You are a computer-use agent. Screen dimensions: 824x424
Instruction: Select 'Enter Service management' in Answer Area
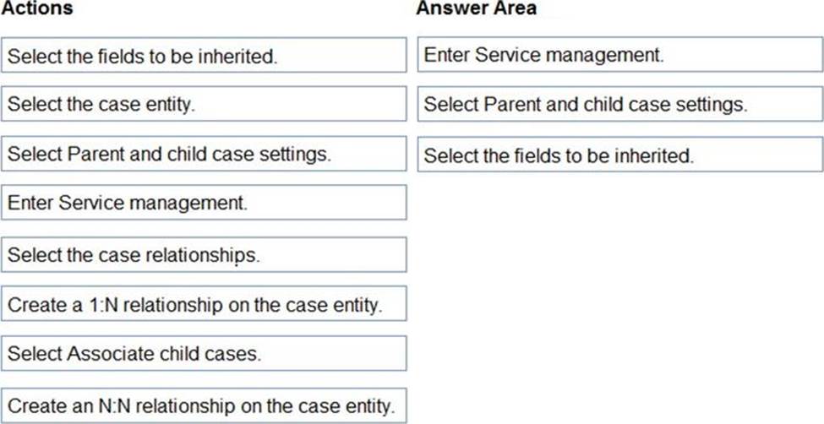619,55
